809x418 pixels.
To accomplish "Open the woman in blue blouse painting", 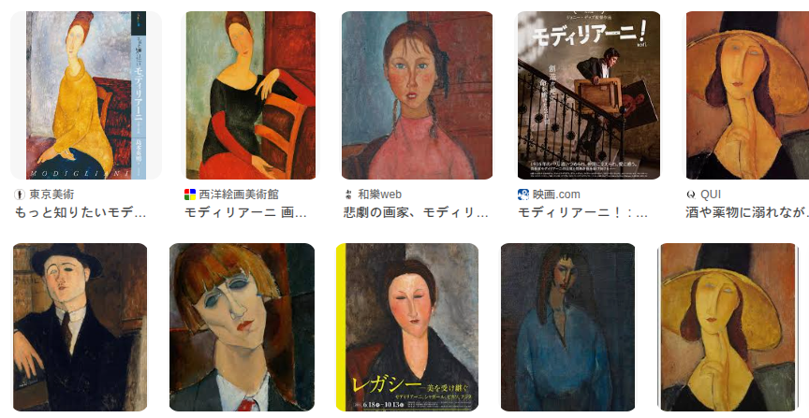I will click(568, 326).
